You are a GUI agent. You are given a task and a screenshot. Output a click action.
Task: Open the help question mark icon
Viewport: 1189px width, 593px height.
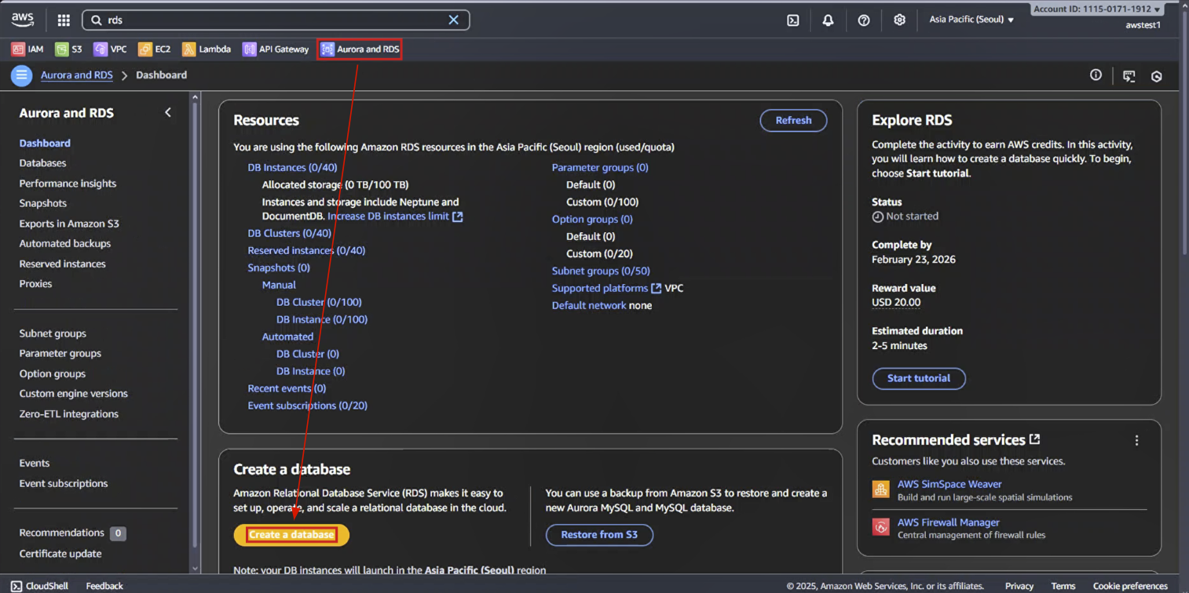[x=864, y=20]
